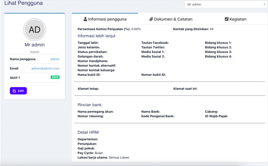Screen dimensions: 268x166
Task: Click the pencil-square icon beside Kegiatan
Action: coord(227,19)
